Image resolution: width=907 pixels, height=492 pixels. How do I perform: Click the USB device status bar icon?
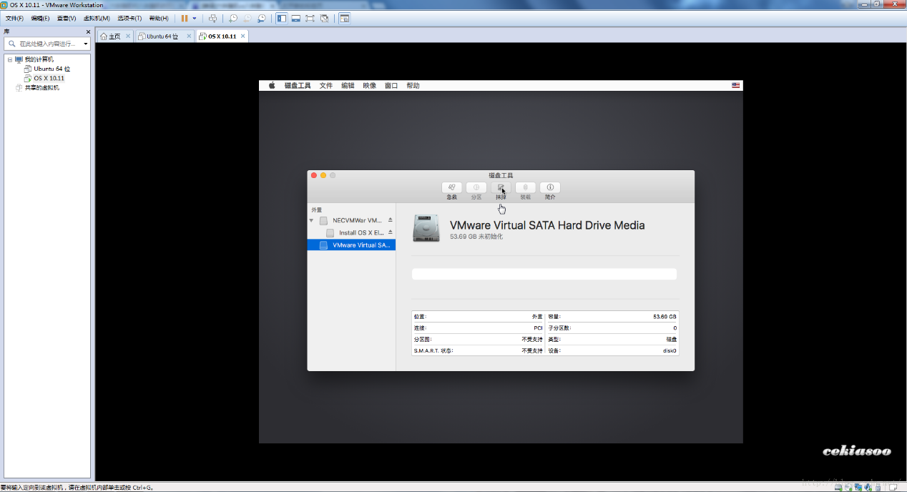[x=878, y=488]
